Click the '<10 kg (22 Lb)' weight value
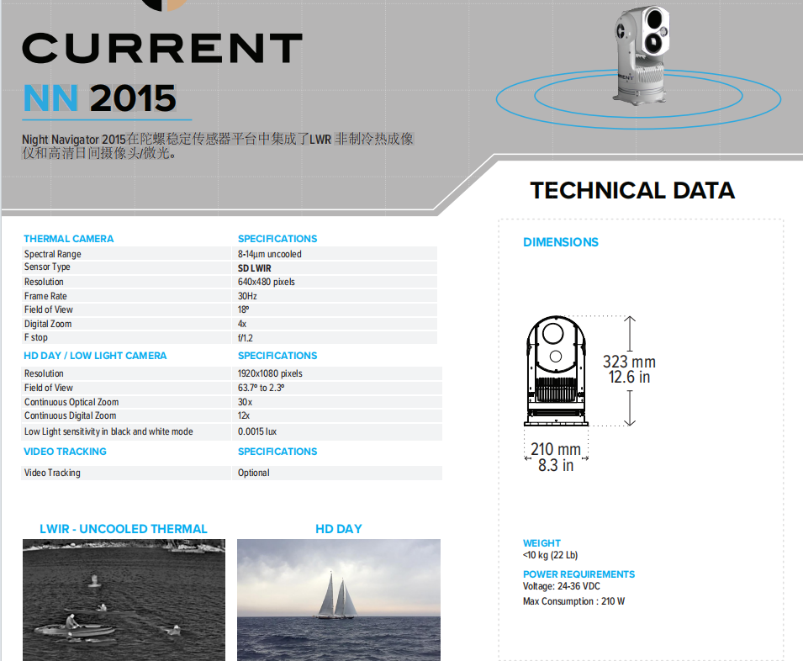The image size is (803, 661). pos(550,555)
